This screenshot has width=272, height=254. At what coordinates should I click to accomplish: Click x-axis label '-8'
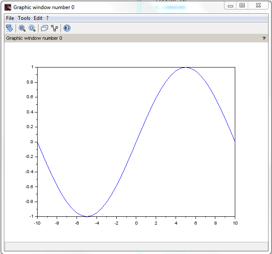57,223
